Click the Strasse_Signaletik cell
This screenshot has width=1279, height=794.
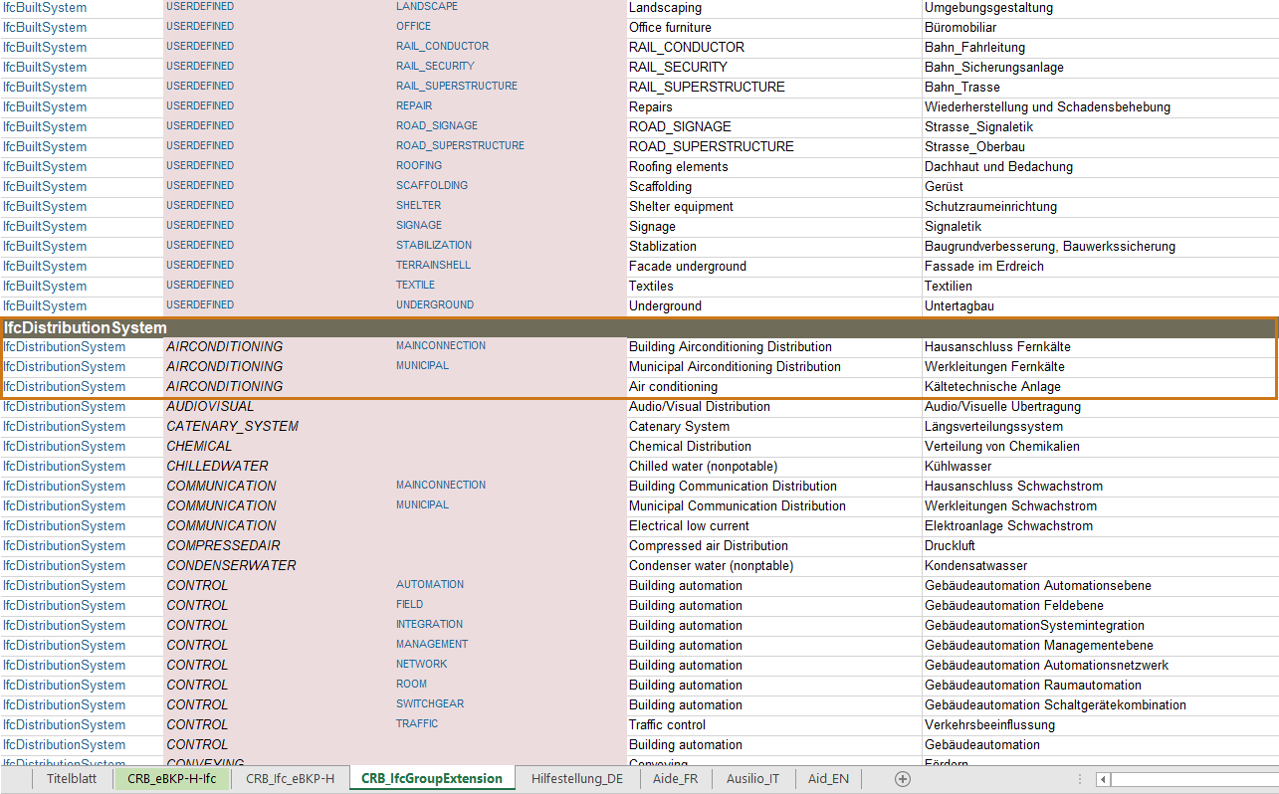[1100, 126]
